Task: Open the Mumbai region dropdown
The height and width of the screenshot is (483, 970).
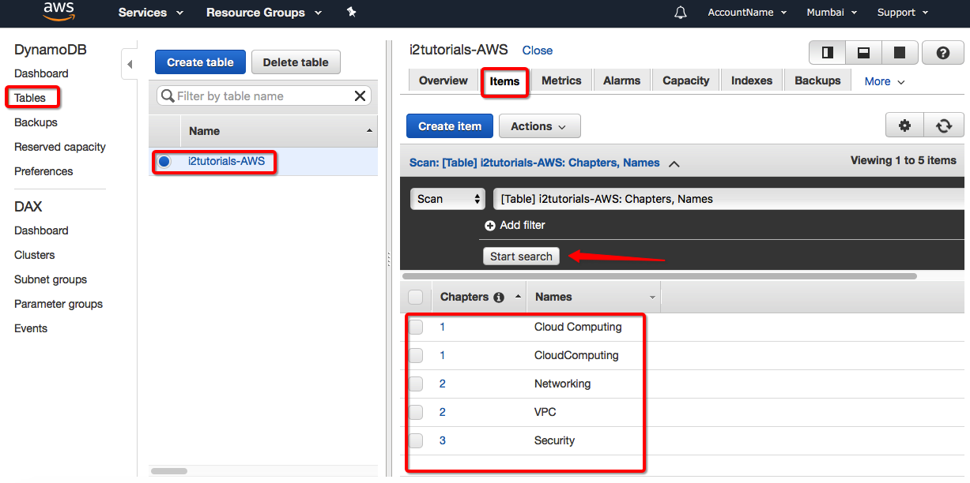Action: coord(831,13)
